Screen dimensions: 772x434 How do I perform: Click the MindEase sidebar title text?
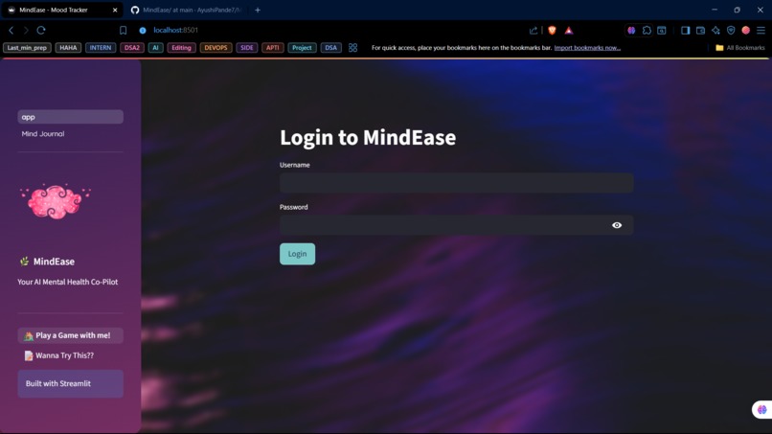coord(54,262)
